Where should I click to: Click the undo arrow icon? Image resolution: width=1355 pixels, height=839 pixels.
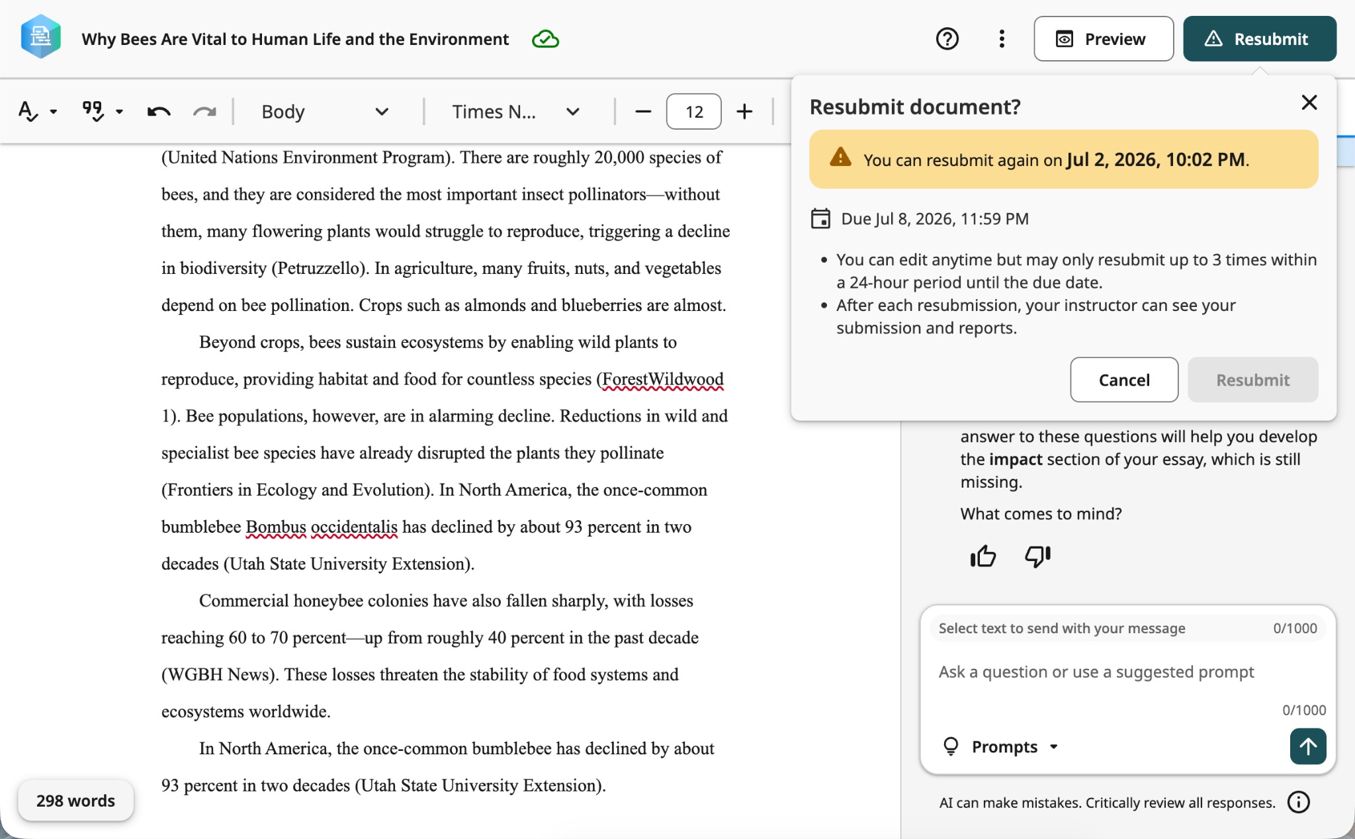pos(159,111)
